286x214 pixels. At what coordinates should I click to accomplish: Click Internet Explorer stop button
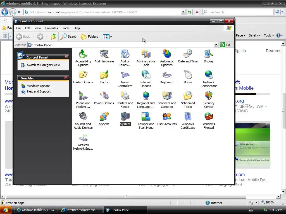[x=197, y=12]
